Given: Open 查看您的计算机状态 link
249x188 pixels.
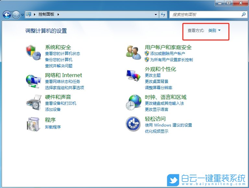Looking at the screenshot, I should (x=63, y=54).
